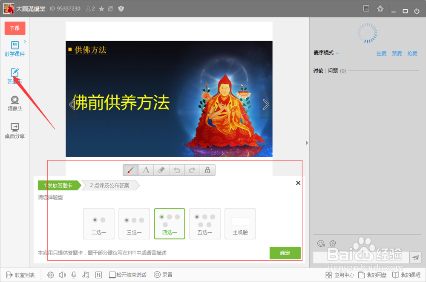Click the music note icon

pyautogui.click(x=86, y=275)
